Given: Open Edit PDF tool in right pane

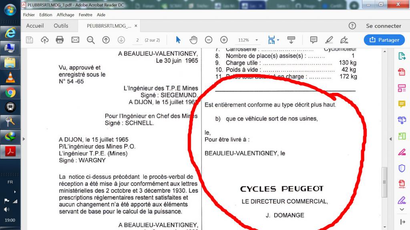Looking at the screenshot, I should tap(402, 88).
